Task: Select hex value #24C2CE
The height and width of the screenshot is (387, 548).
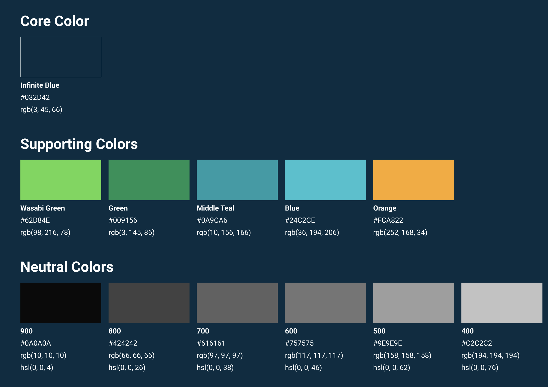Action: [x=300, y=220]
